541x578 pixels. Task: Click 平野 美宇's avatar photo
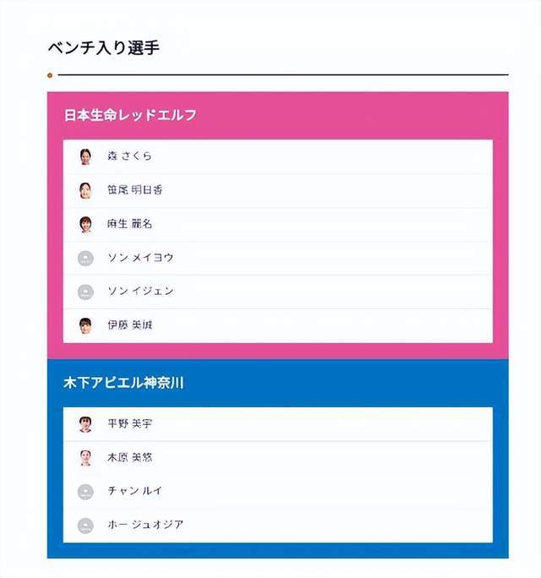85,424
